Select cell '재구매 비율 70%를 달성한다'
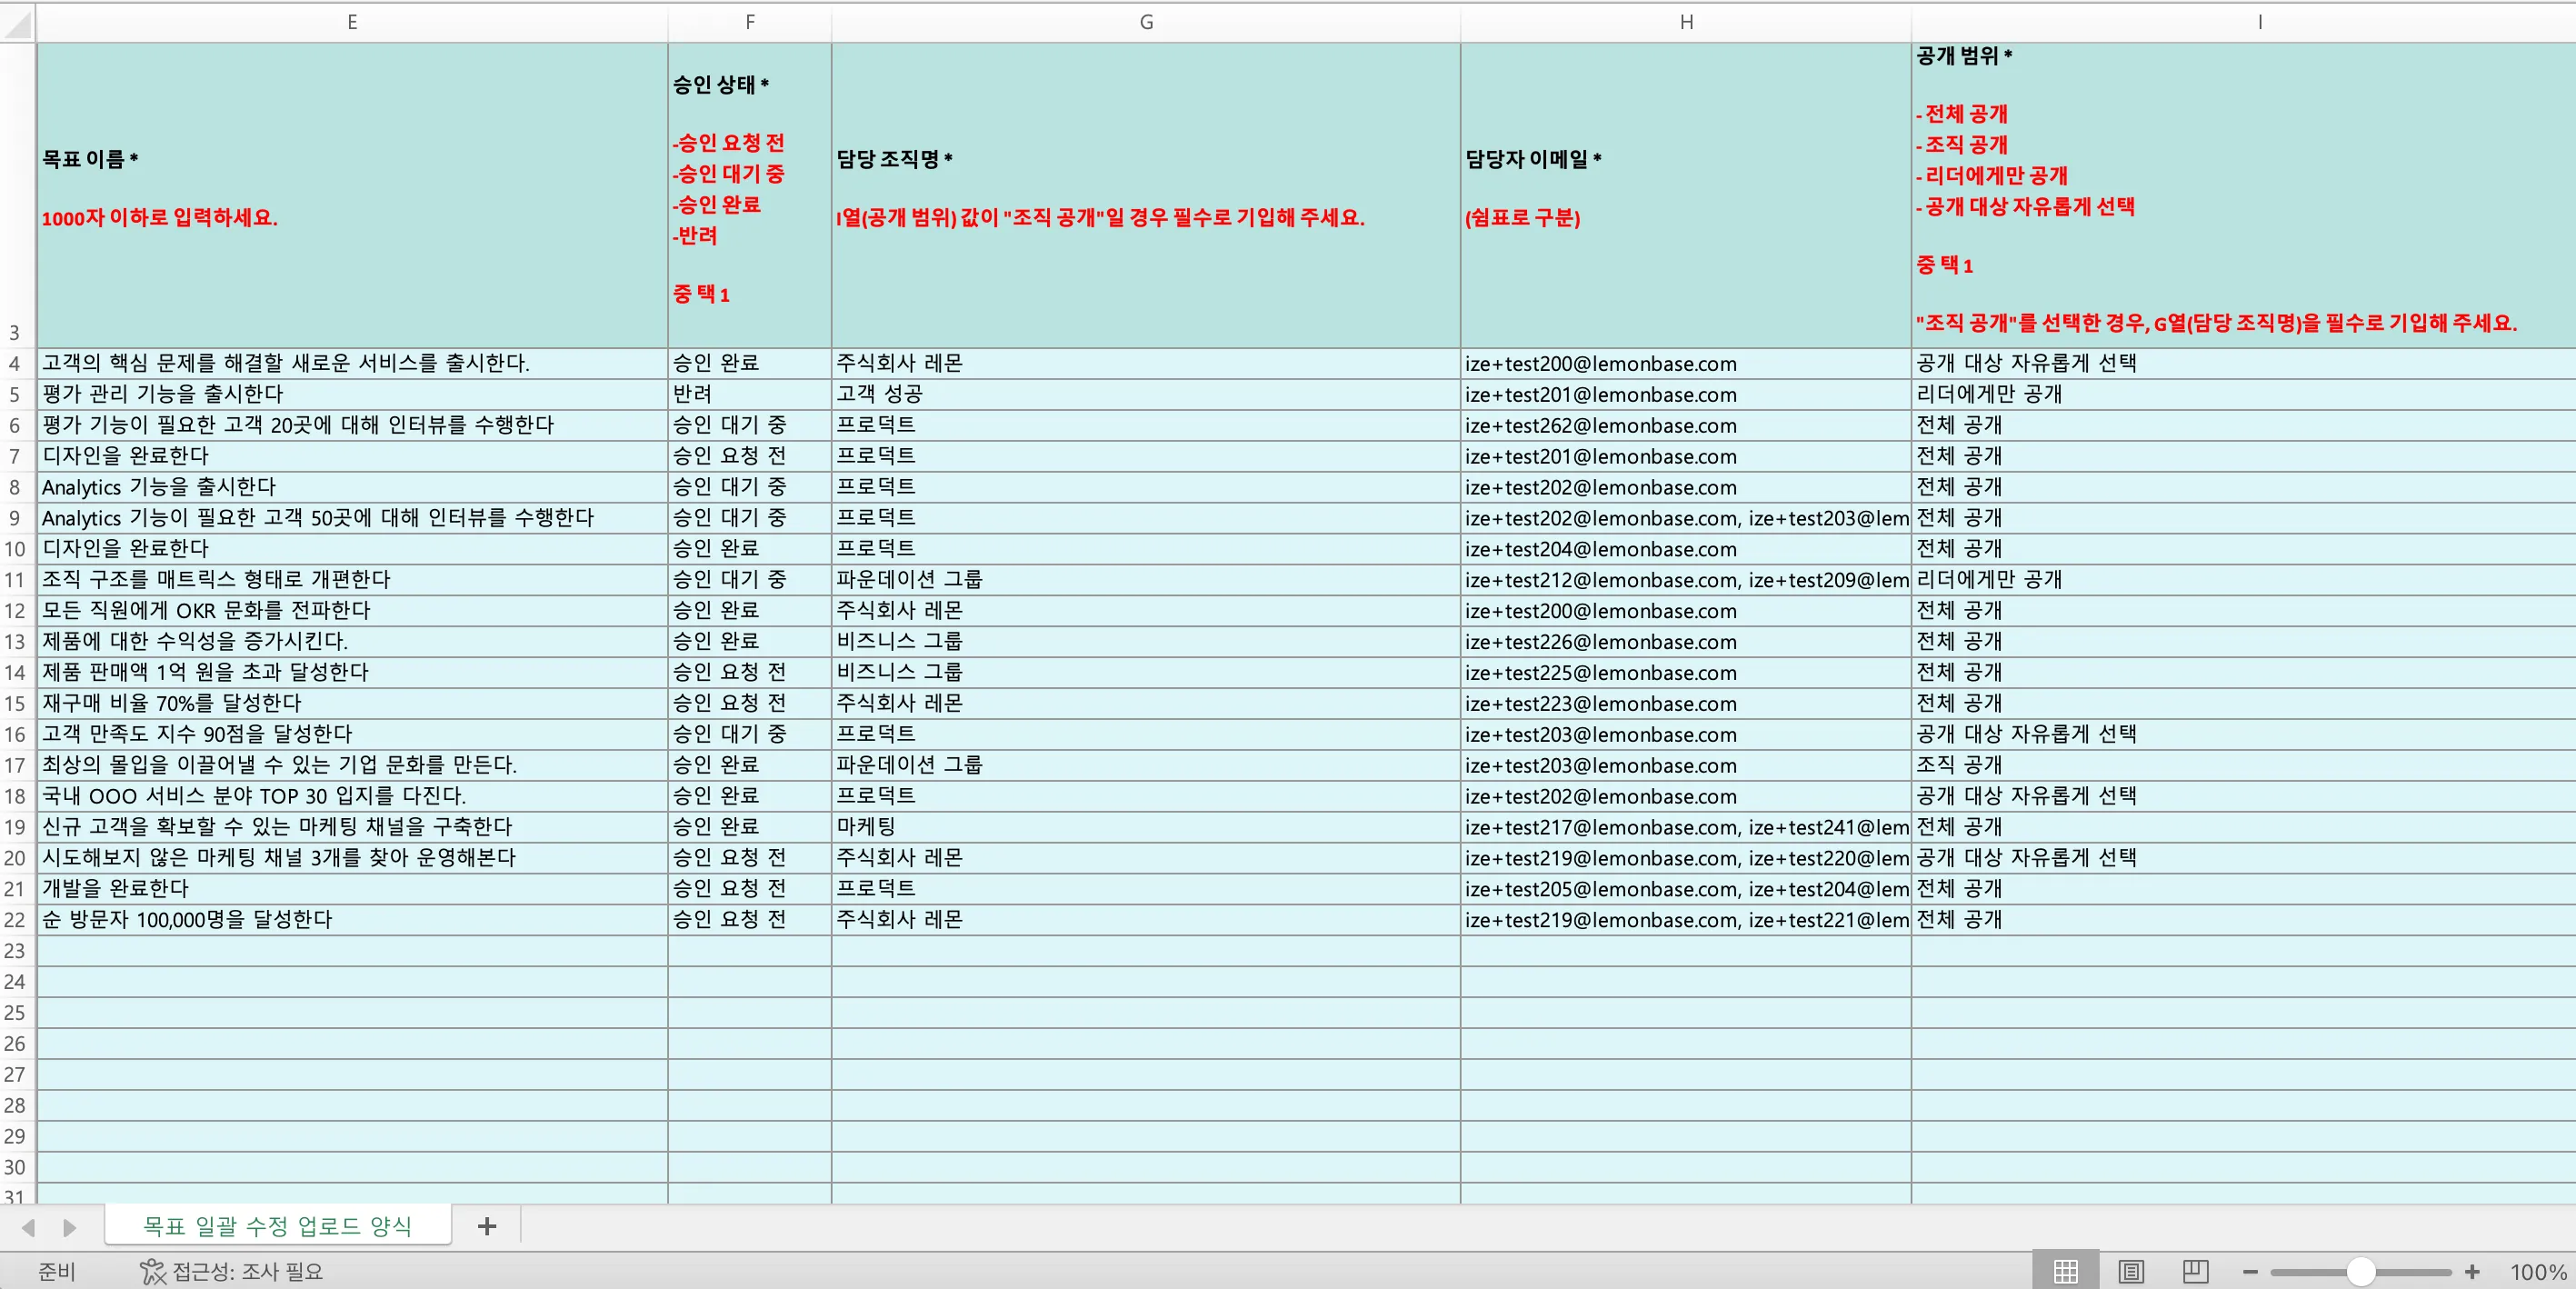This screenshot has height=1289, width=2576. pyautogui.click(x=352, y=704)
